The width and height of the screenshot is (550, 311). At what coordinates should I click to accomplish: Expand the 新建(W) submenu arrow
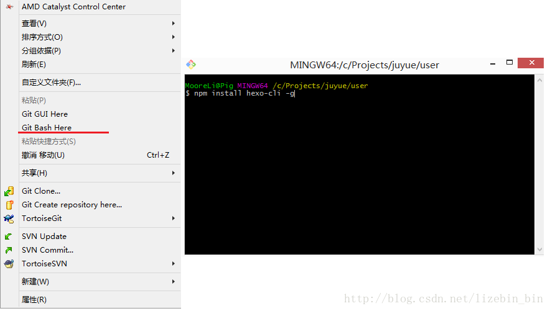(174, 282)
